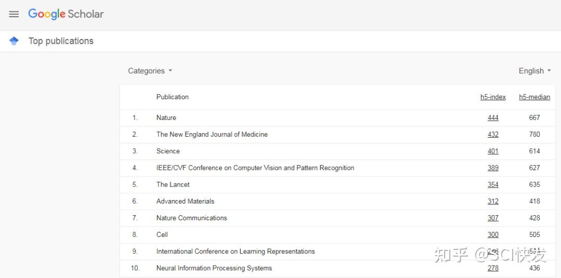Viewport: 561px width, 278px height.
Task: Open the hamburger navigation menu
Action: pyautogui.click(x=14, y=14)
